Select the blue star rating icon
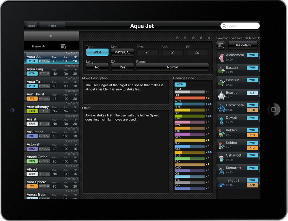The width and height of the screenshot is (288, 221). coord(177,37)
